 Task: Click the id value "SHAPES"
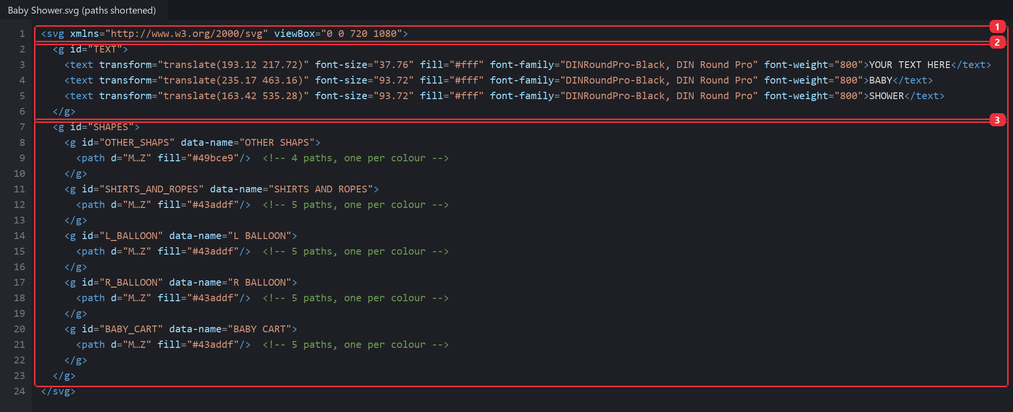111,127
